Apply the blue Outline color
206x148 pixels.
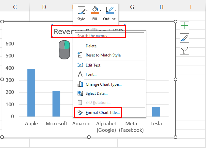pyautogui.click(x=110, y=10)
